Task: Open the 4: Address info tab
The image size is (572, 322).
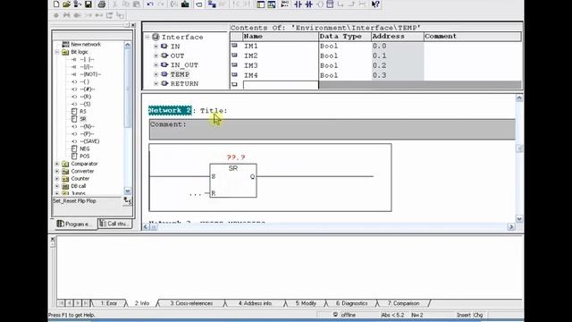Action: [x=255, y=303]
